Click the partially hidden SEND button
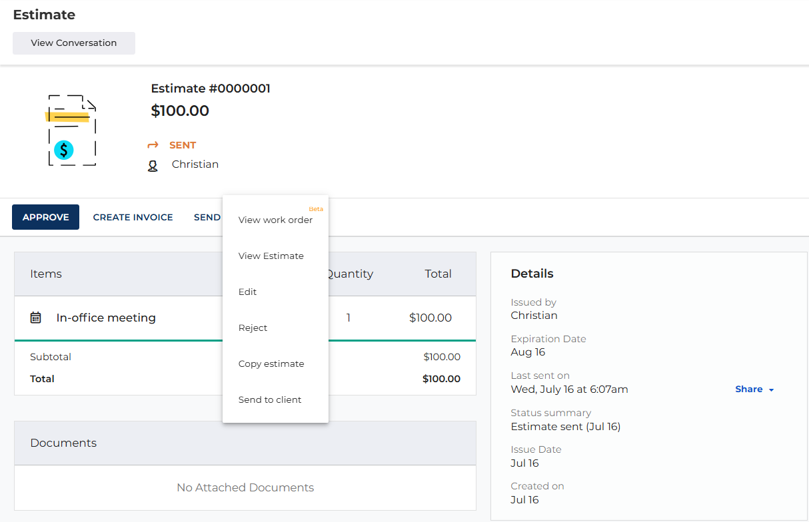This screenshot has width=809, height=522. pyautogui.click(x=207, y=217)
